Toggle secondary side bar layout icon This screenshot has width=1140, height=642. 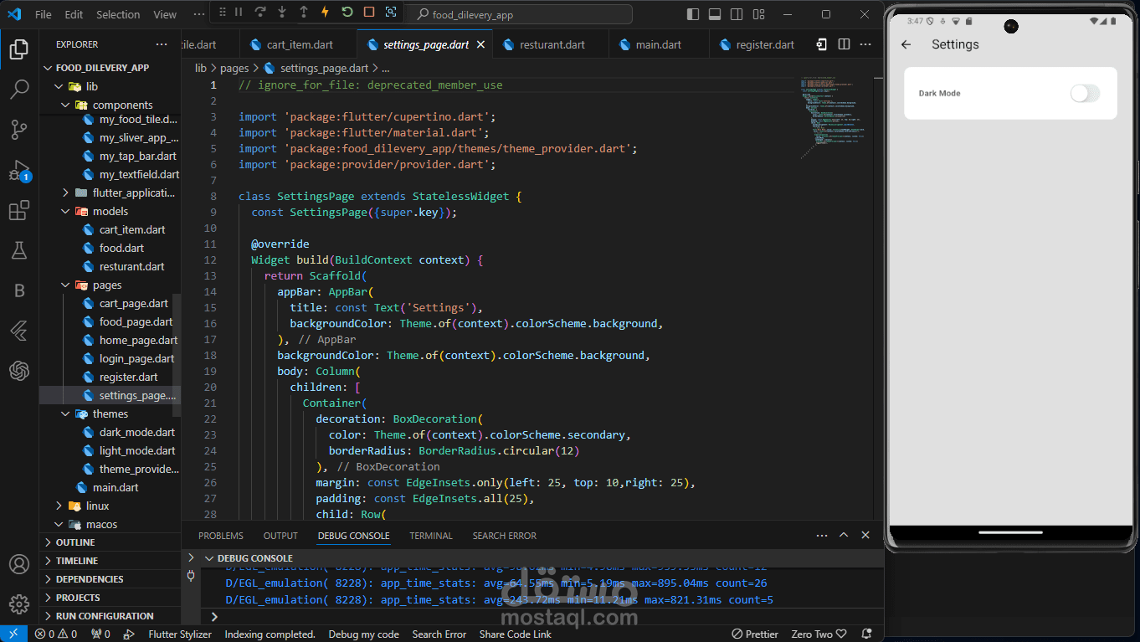736,14
